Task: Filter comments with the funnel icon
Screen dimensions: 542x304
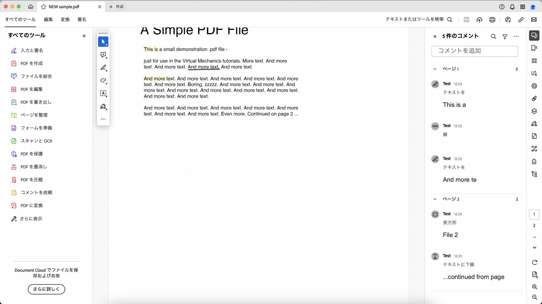Action: (505, 36)
